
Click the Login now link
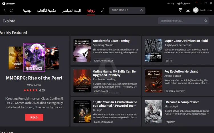click(x=206, y=10)
